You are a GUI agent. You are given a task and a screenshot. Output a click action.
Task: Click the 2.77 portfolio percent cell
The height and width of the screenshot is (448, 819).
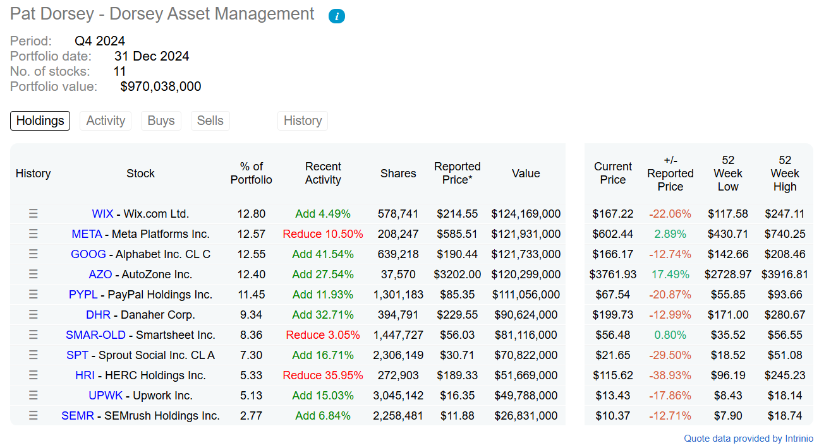252,416
